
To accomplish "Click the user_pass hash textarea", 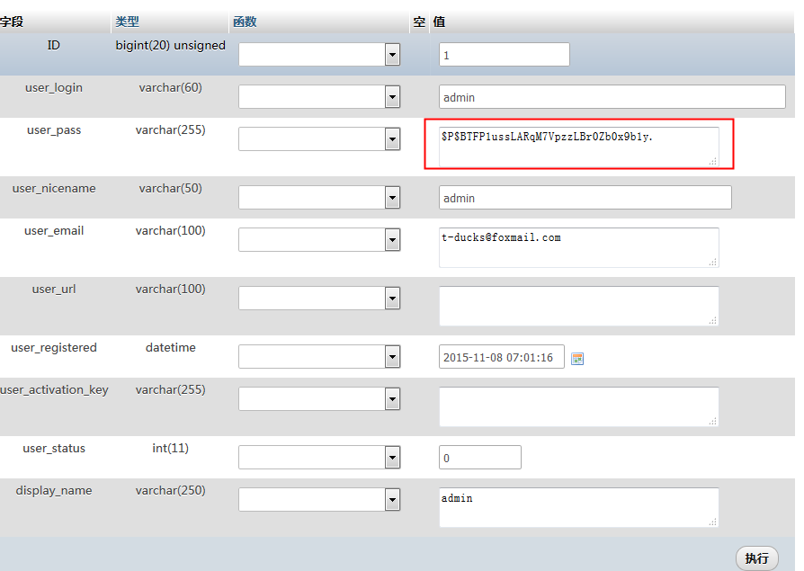I will click(578, 147).
